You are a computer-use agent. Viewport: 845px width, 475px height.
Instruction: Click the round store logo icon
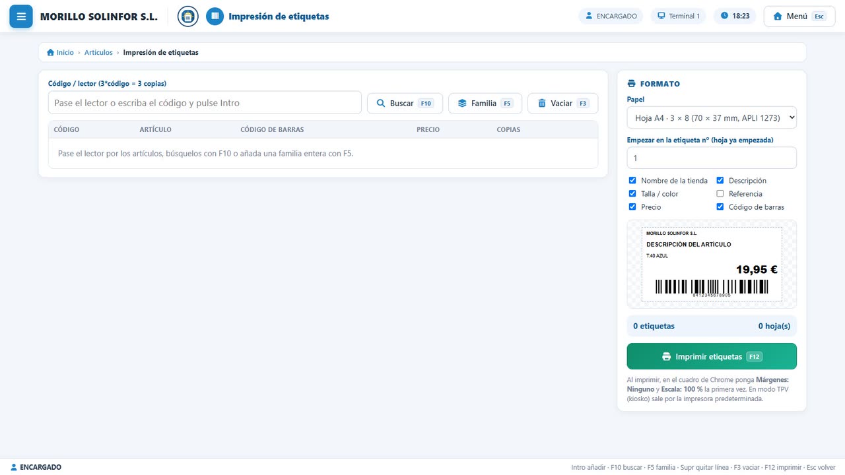coord(188,16)
